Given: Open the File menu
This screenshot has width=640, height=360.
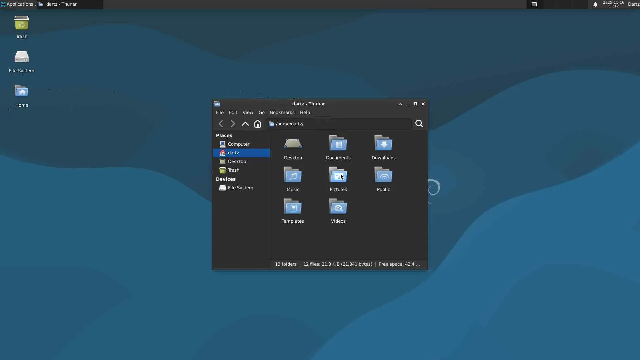Looking at the screenshot, I should (220, 113).
